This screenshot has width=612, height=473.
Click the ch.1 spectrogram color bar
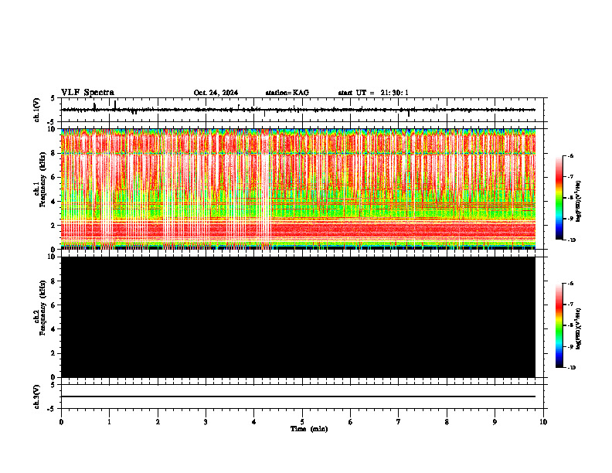(x=559, y=198)
